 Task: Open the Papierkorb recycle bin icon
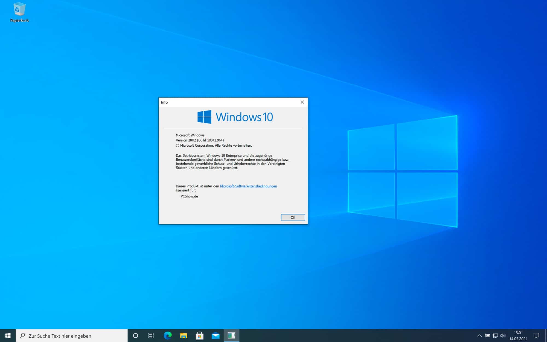coord(19,12)
